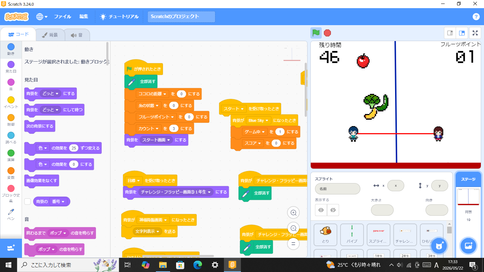
Task: Show sprite using the eye icon
Action: [x=321, y=210]
